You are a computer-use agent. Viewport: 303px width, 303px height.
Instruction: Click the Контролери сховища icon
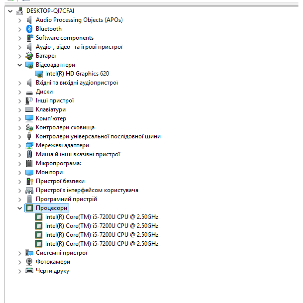click(x=29, y=127)
